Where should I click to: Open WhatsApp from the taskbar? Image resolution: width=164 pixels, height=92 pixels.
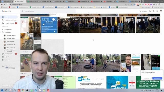pos(31,90)
